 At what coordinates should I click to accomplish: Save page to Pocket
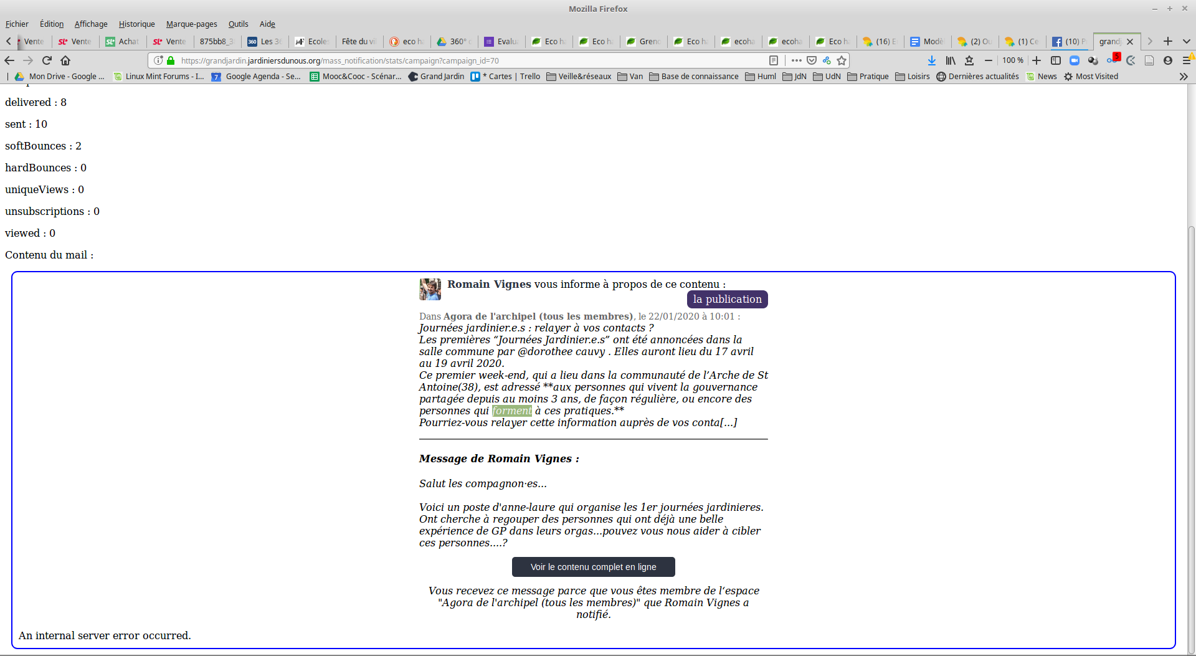[812, 60]
